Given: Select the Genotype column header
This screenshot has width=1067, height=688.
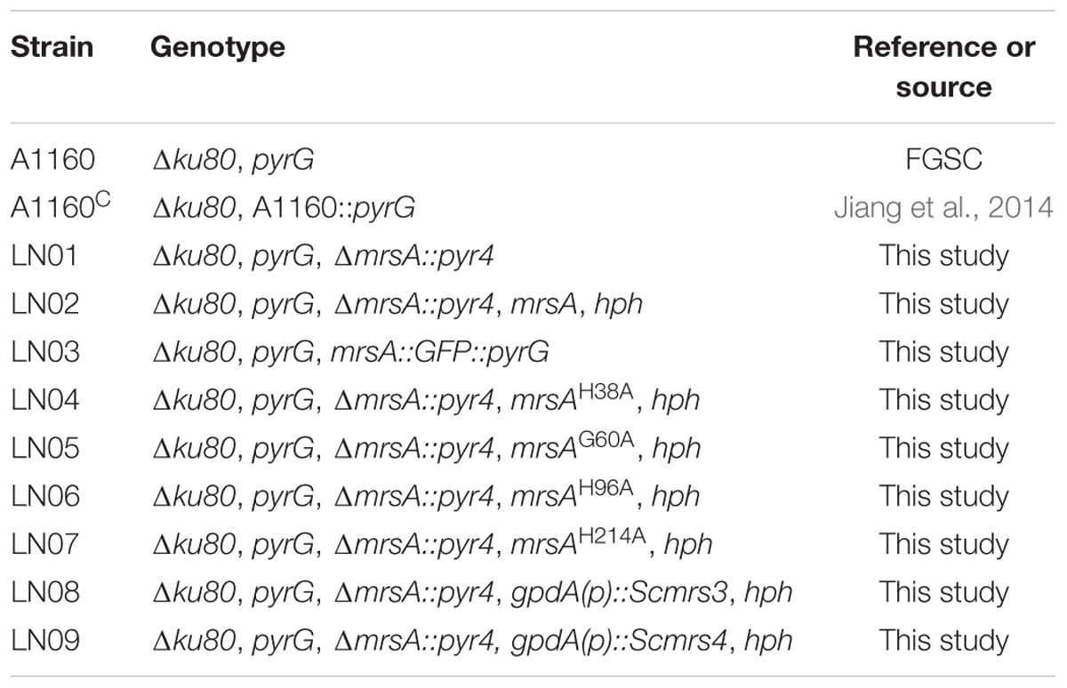Looking at the screenshot, I should [x=218, y=48].
